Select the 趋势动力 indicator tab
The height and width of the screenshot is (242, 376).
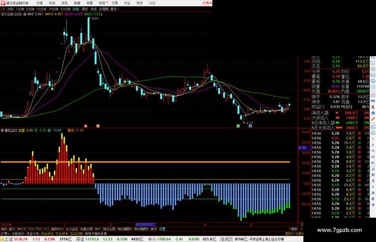click(57, 229)
